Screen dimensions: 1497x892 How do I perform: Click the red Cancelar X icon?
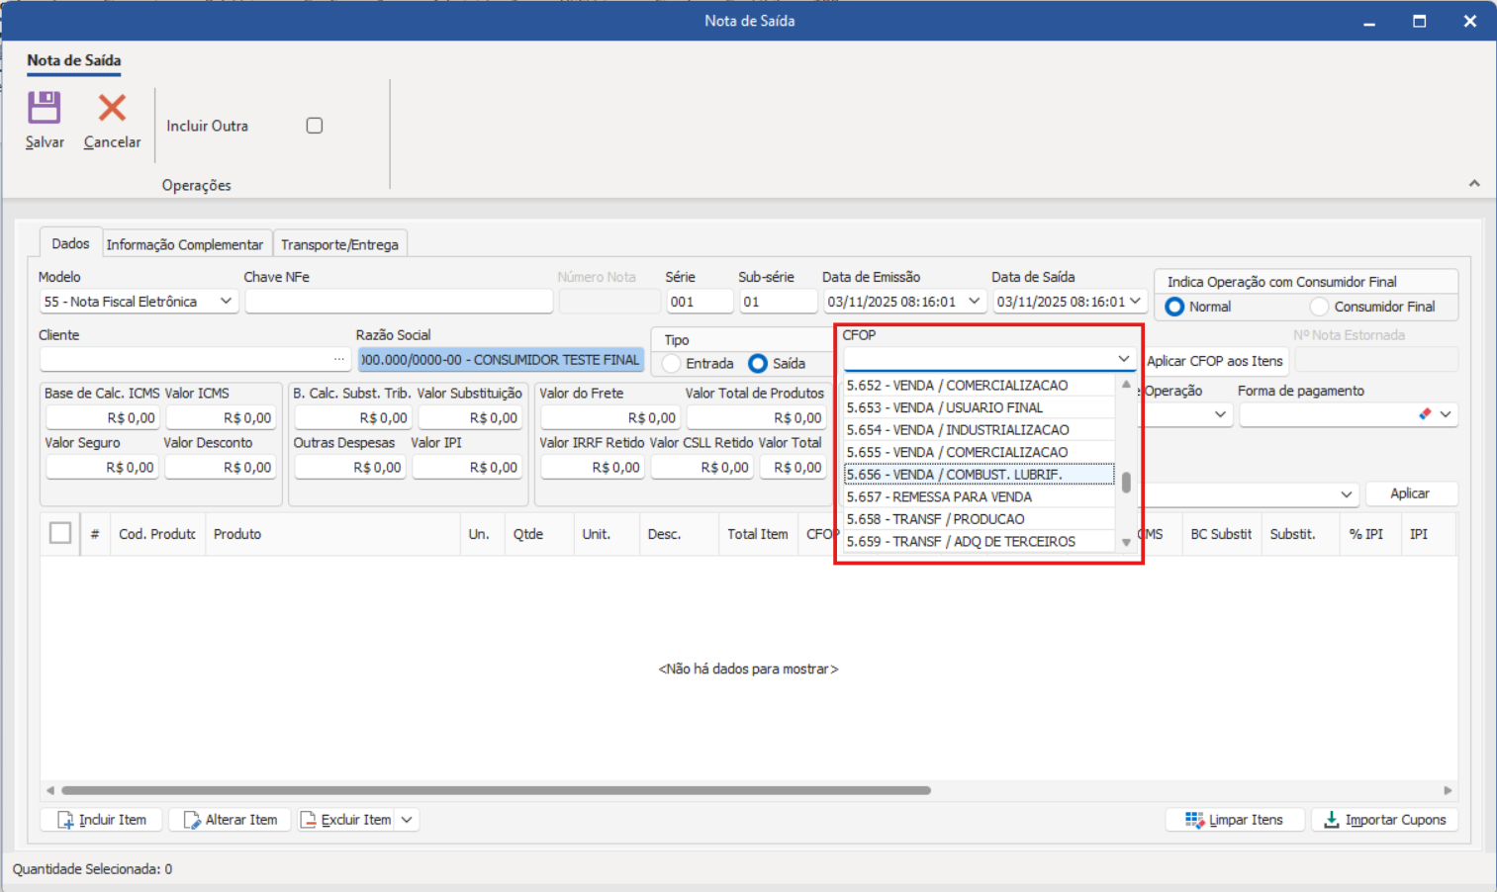click(x=112, y=108)
